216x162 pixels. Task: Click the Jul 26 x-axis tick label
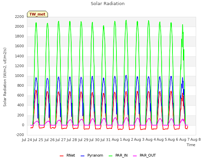(x=50, y=140)
